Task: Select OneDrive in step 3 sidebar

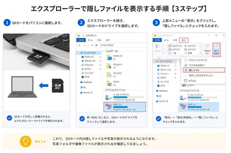Action: click(x=162, y=91)
